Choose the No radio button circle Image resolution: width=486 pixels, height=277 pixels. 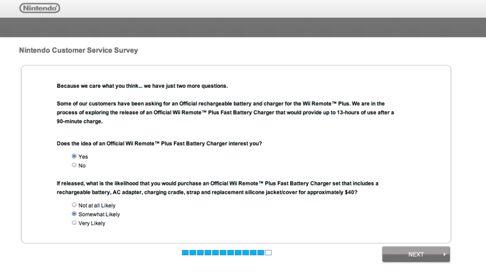tap(74, 165)
